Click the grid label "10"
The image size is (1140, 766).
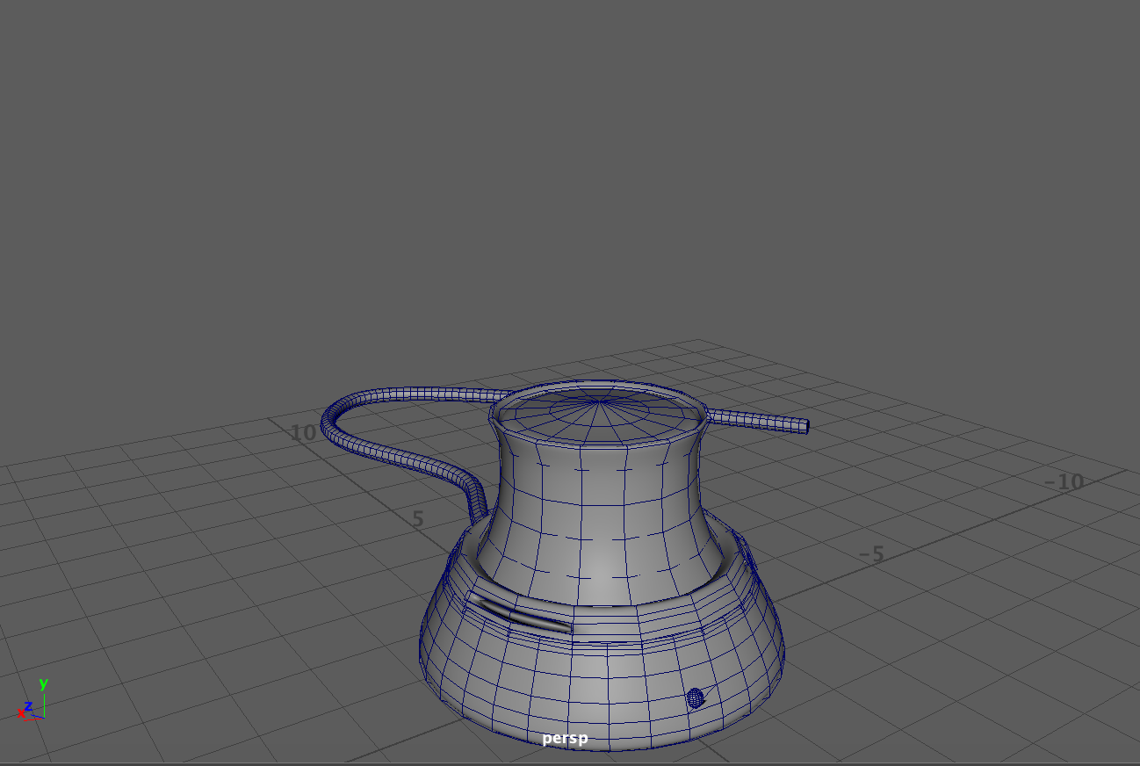click(303, 433)
